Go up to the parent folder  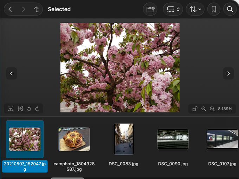coord(36,9)
